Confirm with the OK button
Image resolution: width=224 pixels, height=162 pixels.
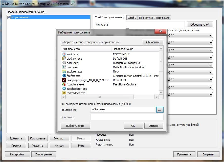pyautogui.click(x=133, y=126)
